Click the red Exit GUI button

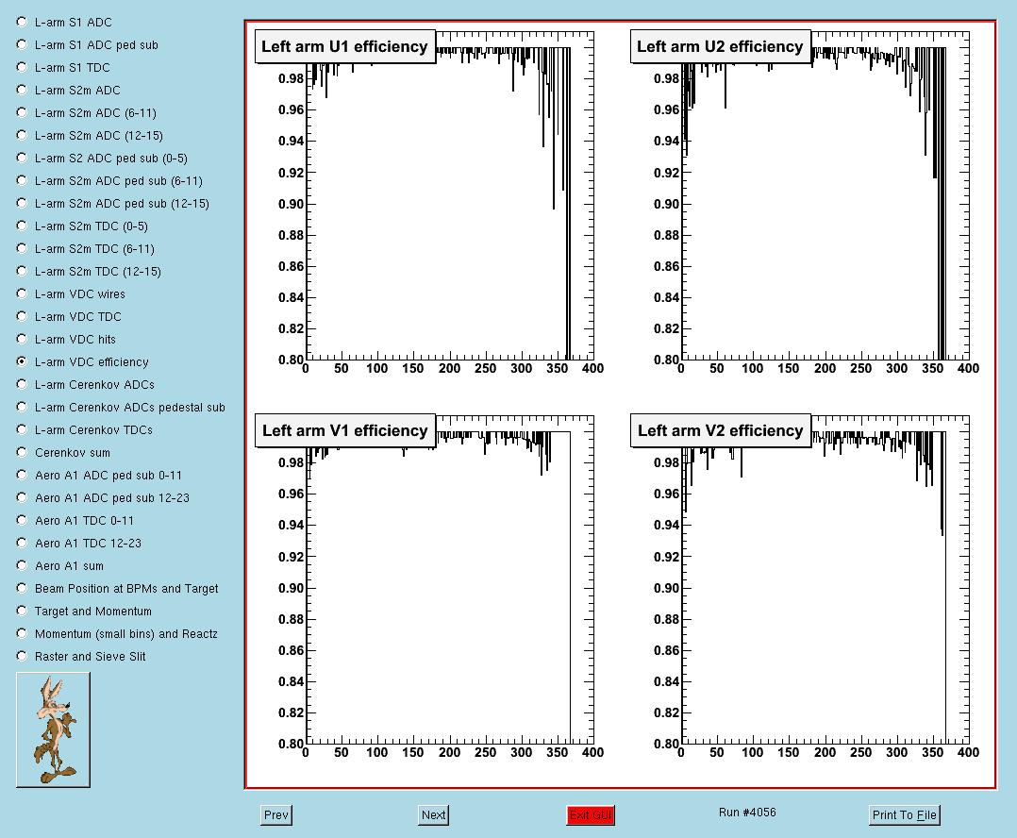[591, 815]
